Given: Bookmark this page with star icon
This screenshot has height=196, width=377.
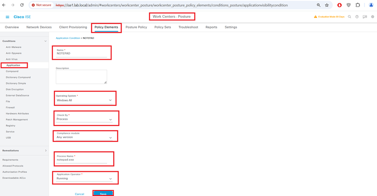Looking at the screenshot, I should [327, 5].
